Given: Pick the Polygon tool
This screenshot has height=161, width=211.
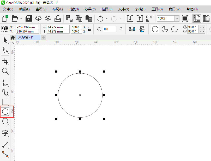Looking at the screenshot, I should [5, 121].
